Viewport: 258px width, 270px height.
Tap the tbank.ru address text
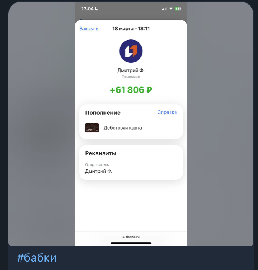tap(133, 237)
